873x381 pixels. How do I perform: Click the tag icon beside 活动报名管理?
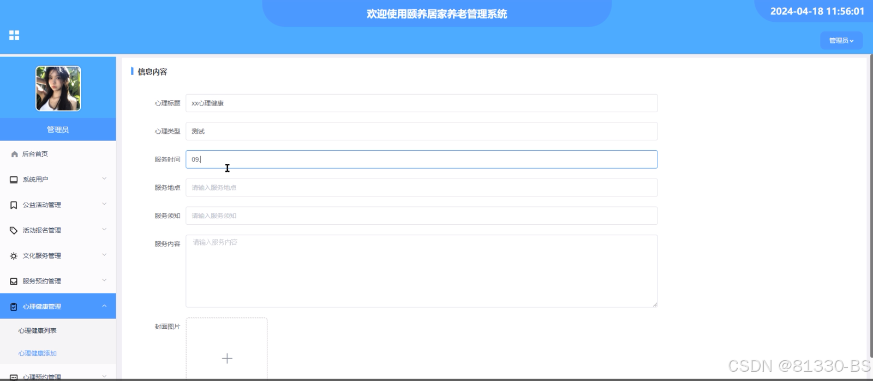point(14,231)
